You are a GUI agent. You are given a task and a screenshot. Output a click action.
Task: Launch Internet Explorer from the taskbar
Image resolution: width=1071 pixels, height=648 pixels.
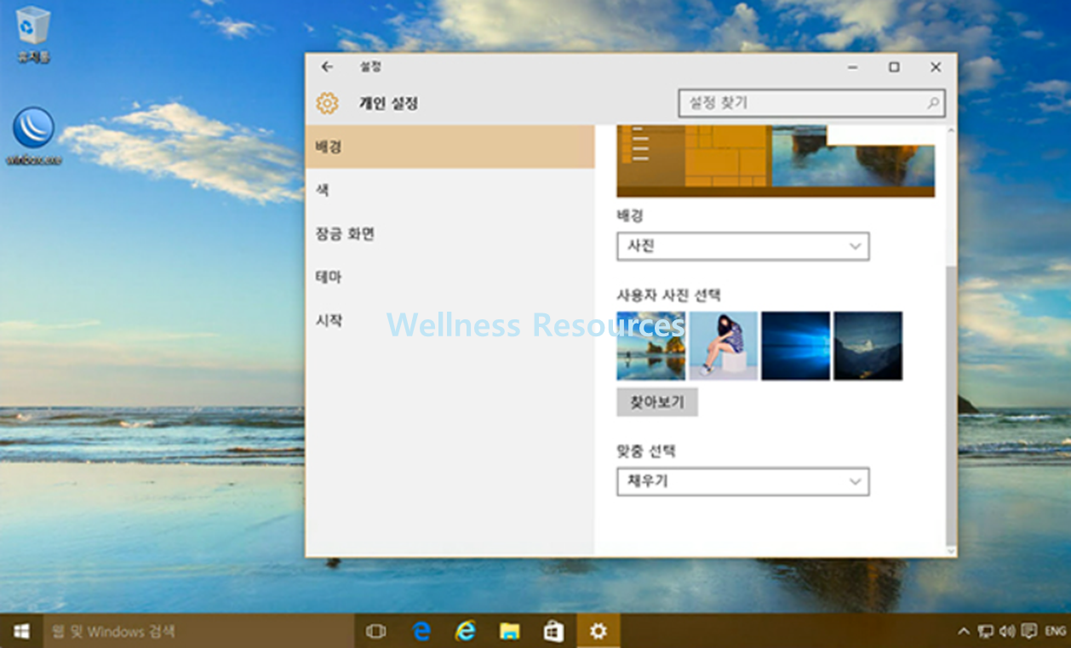click(465, 631)
